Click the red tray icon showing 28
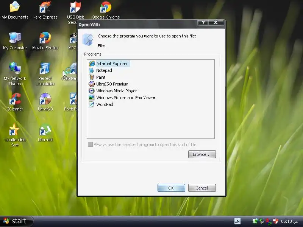Viewport: 303px width, 227px height. [x=269, y=221]
